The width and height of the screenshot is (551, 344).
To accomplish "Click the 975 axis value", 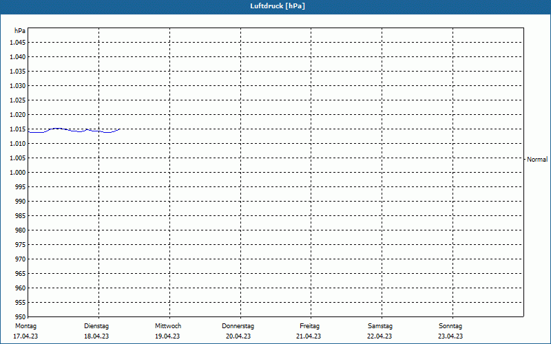I will (x=21, y=245).
